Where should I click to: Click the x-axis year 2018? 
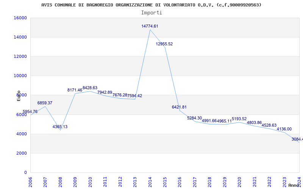coord(210,182)
